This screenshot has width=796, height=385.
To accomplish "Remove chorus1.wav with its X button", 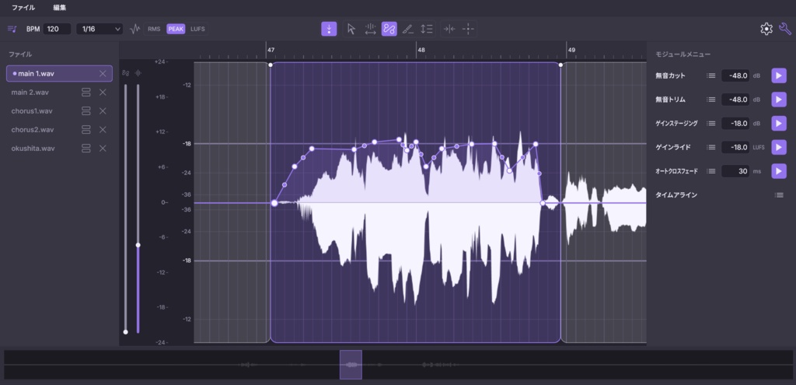I will [103, 110].
